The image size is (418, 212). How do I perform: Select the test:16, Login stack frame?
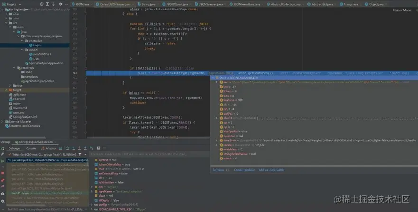[x=47, y=193]
